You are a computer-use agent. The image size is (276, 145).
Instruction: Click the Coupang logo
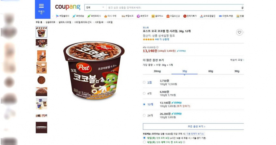(x=68, y=7)
